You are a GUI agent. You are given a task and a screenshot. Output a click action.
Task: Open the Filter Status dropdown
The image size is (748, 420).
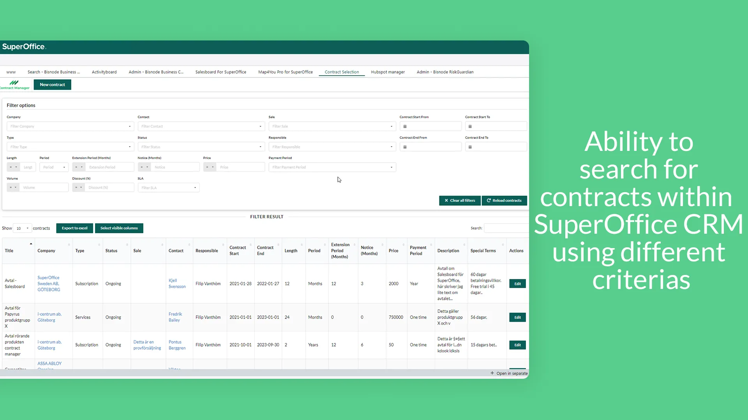[201, 147]
